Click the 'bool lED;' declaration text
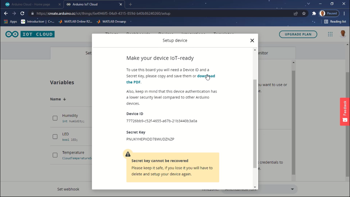Image resolution: width=350 pixels, height=197 pixels. point(70,140)
